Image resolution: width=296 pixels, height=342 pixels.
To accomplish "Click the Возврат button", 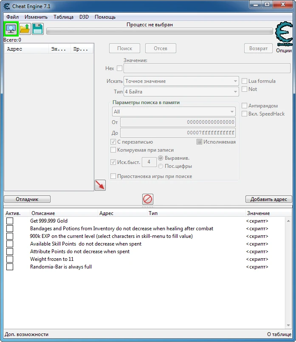I will tap(258, 48).
